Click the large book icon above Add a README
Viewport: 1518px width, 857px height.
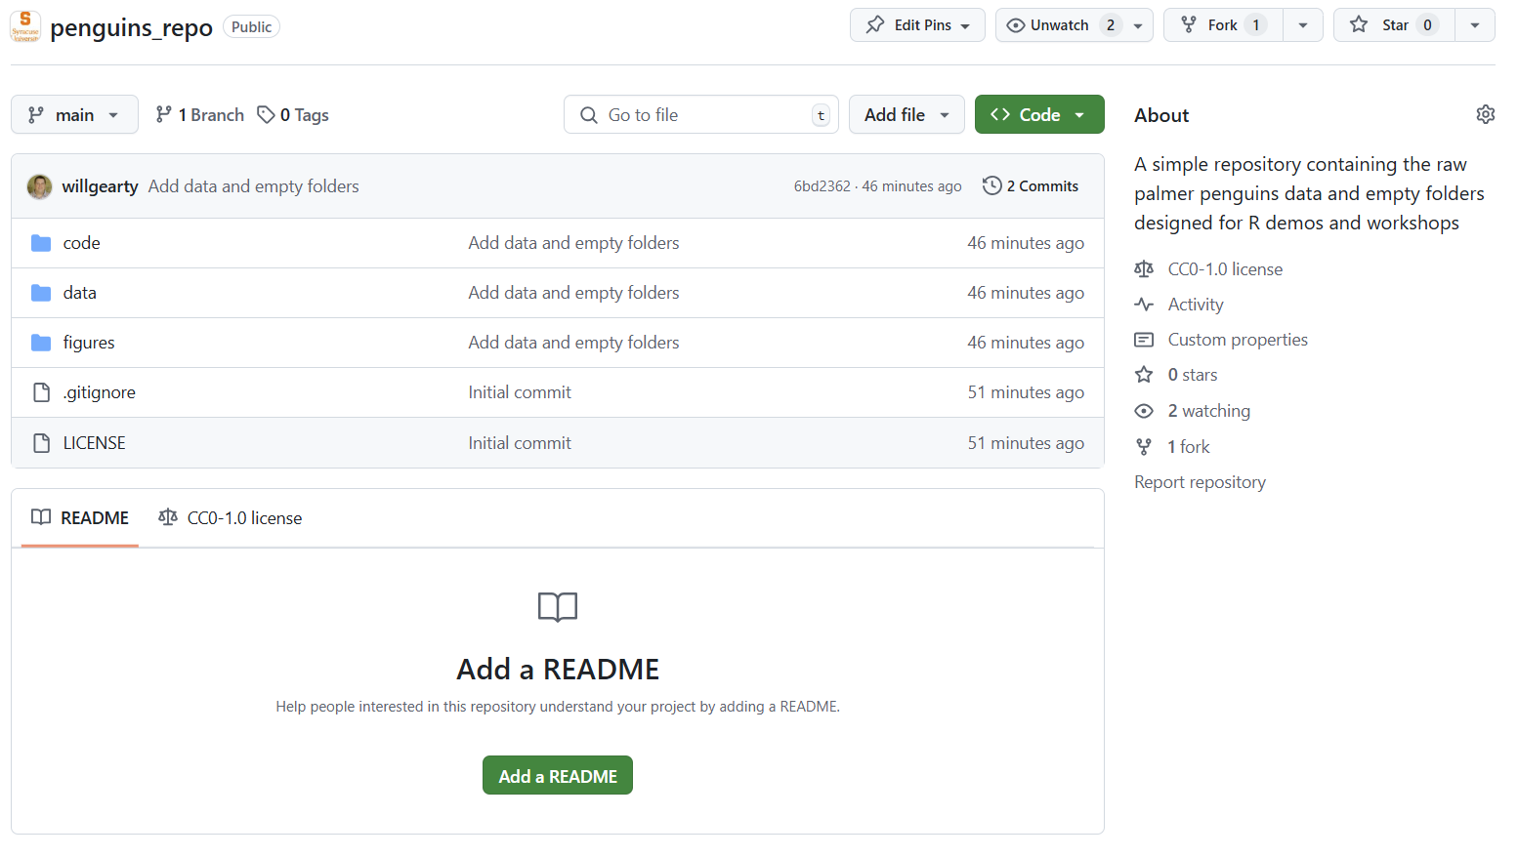pos(558,607)
